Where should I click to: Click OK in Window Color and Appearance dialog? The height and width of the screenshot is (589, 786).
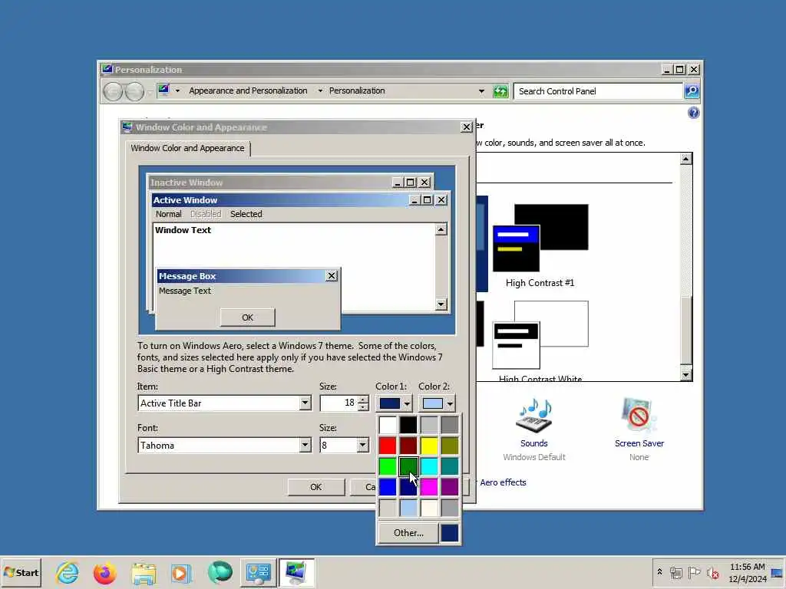coord(315,487)
